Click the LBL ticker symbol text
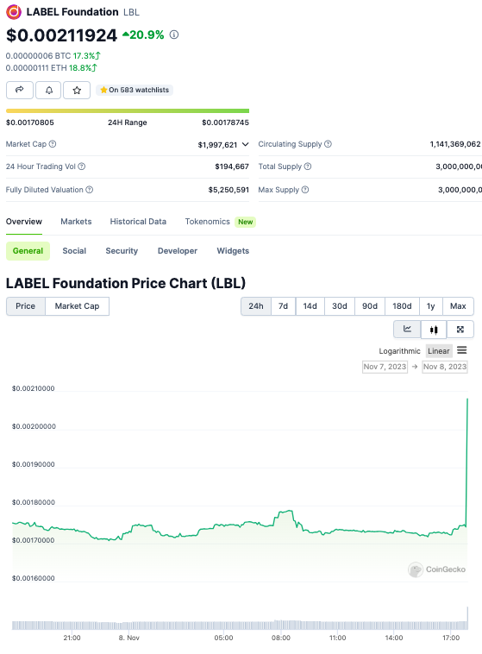Viewport: 482px width, 654px height. 131,13
